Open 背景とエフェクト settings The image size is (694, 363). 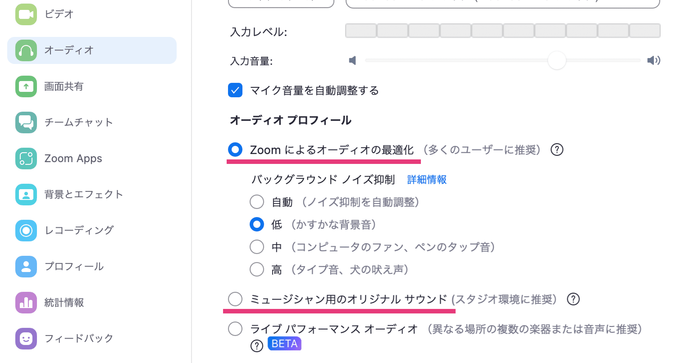pyautogui.click(x=83, y=194)
